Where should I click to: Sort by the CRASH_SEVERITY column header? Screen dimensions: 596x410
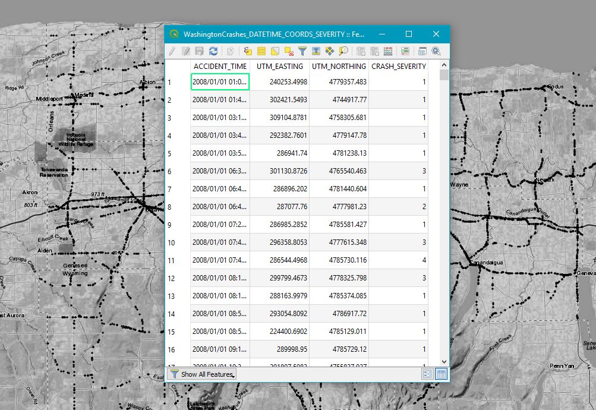[x=398, y=66]
